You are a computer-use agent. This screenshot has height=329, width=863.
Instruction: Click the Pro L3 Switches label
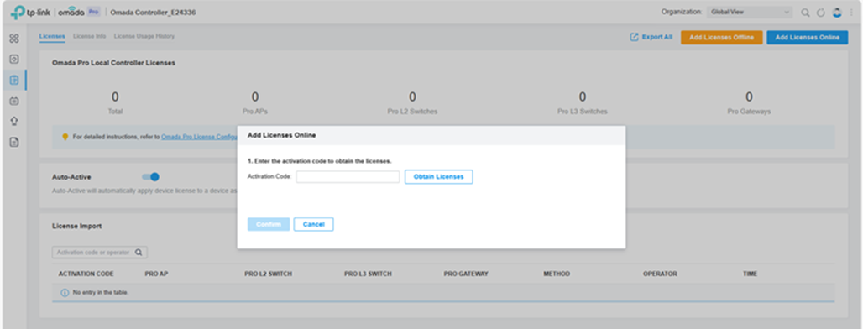pyautogui.click(x=583, y=112)
